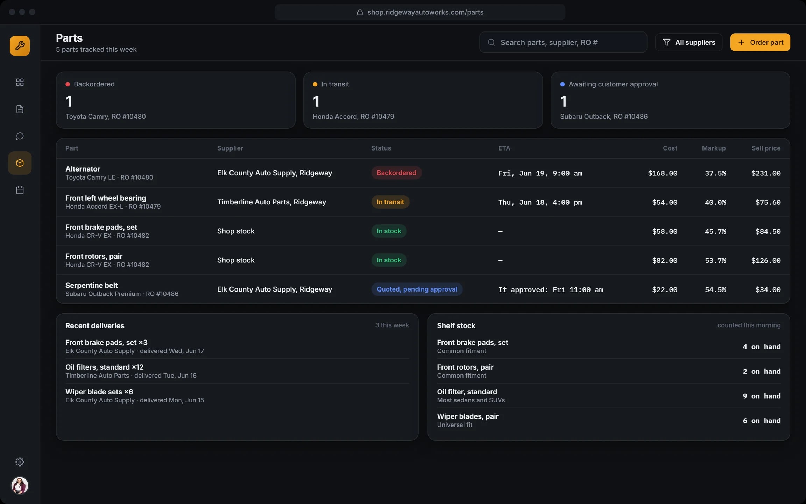Open the document icon in sidebar
This screenshot has height=504, width=806.
(20, 109)
